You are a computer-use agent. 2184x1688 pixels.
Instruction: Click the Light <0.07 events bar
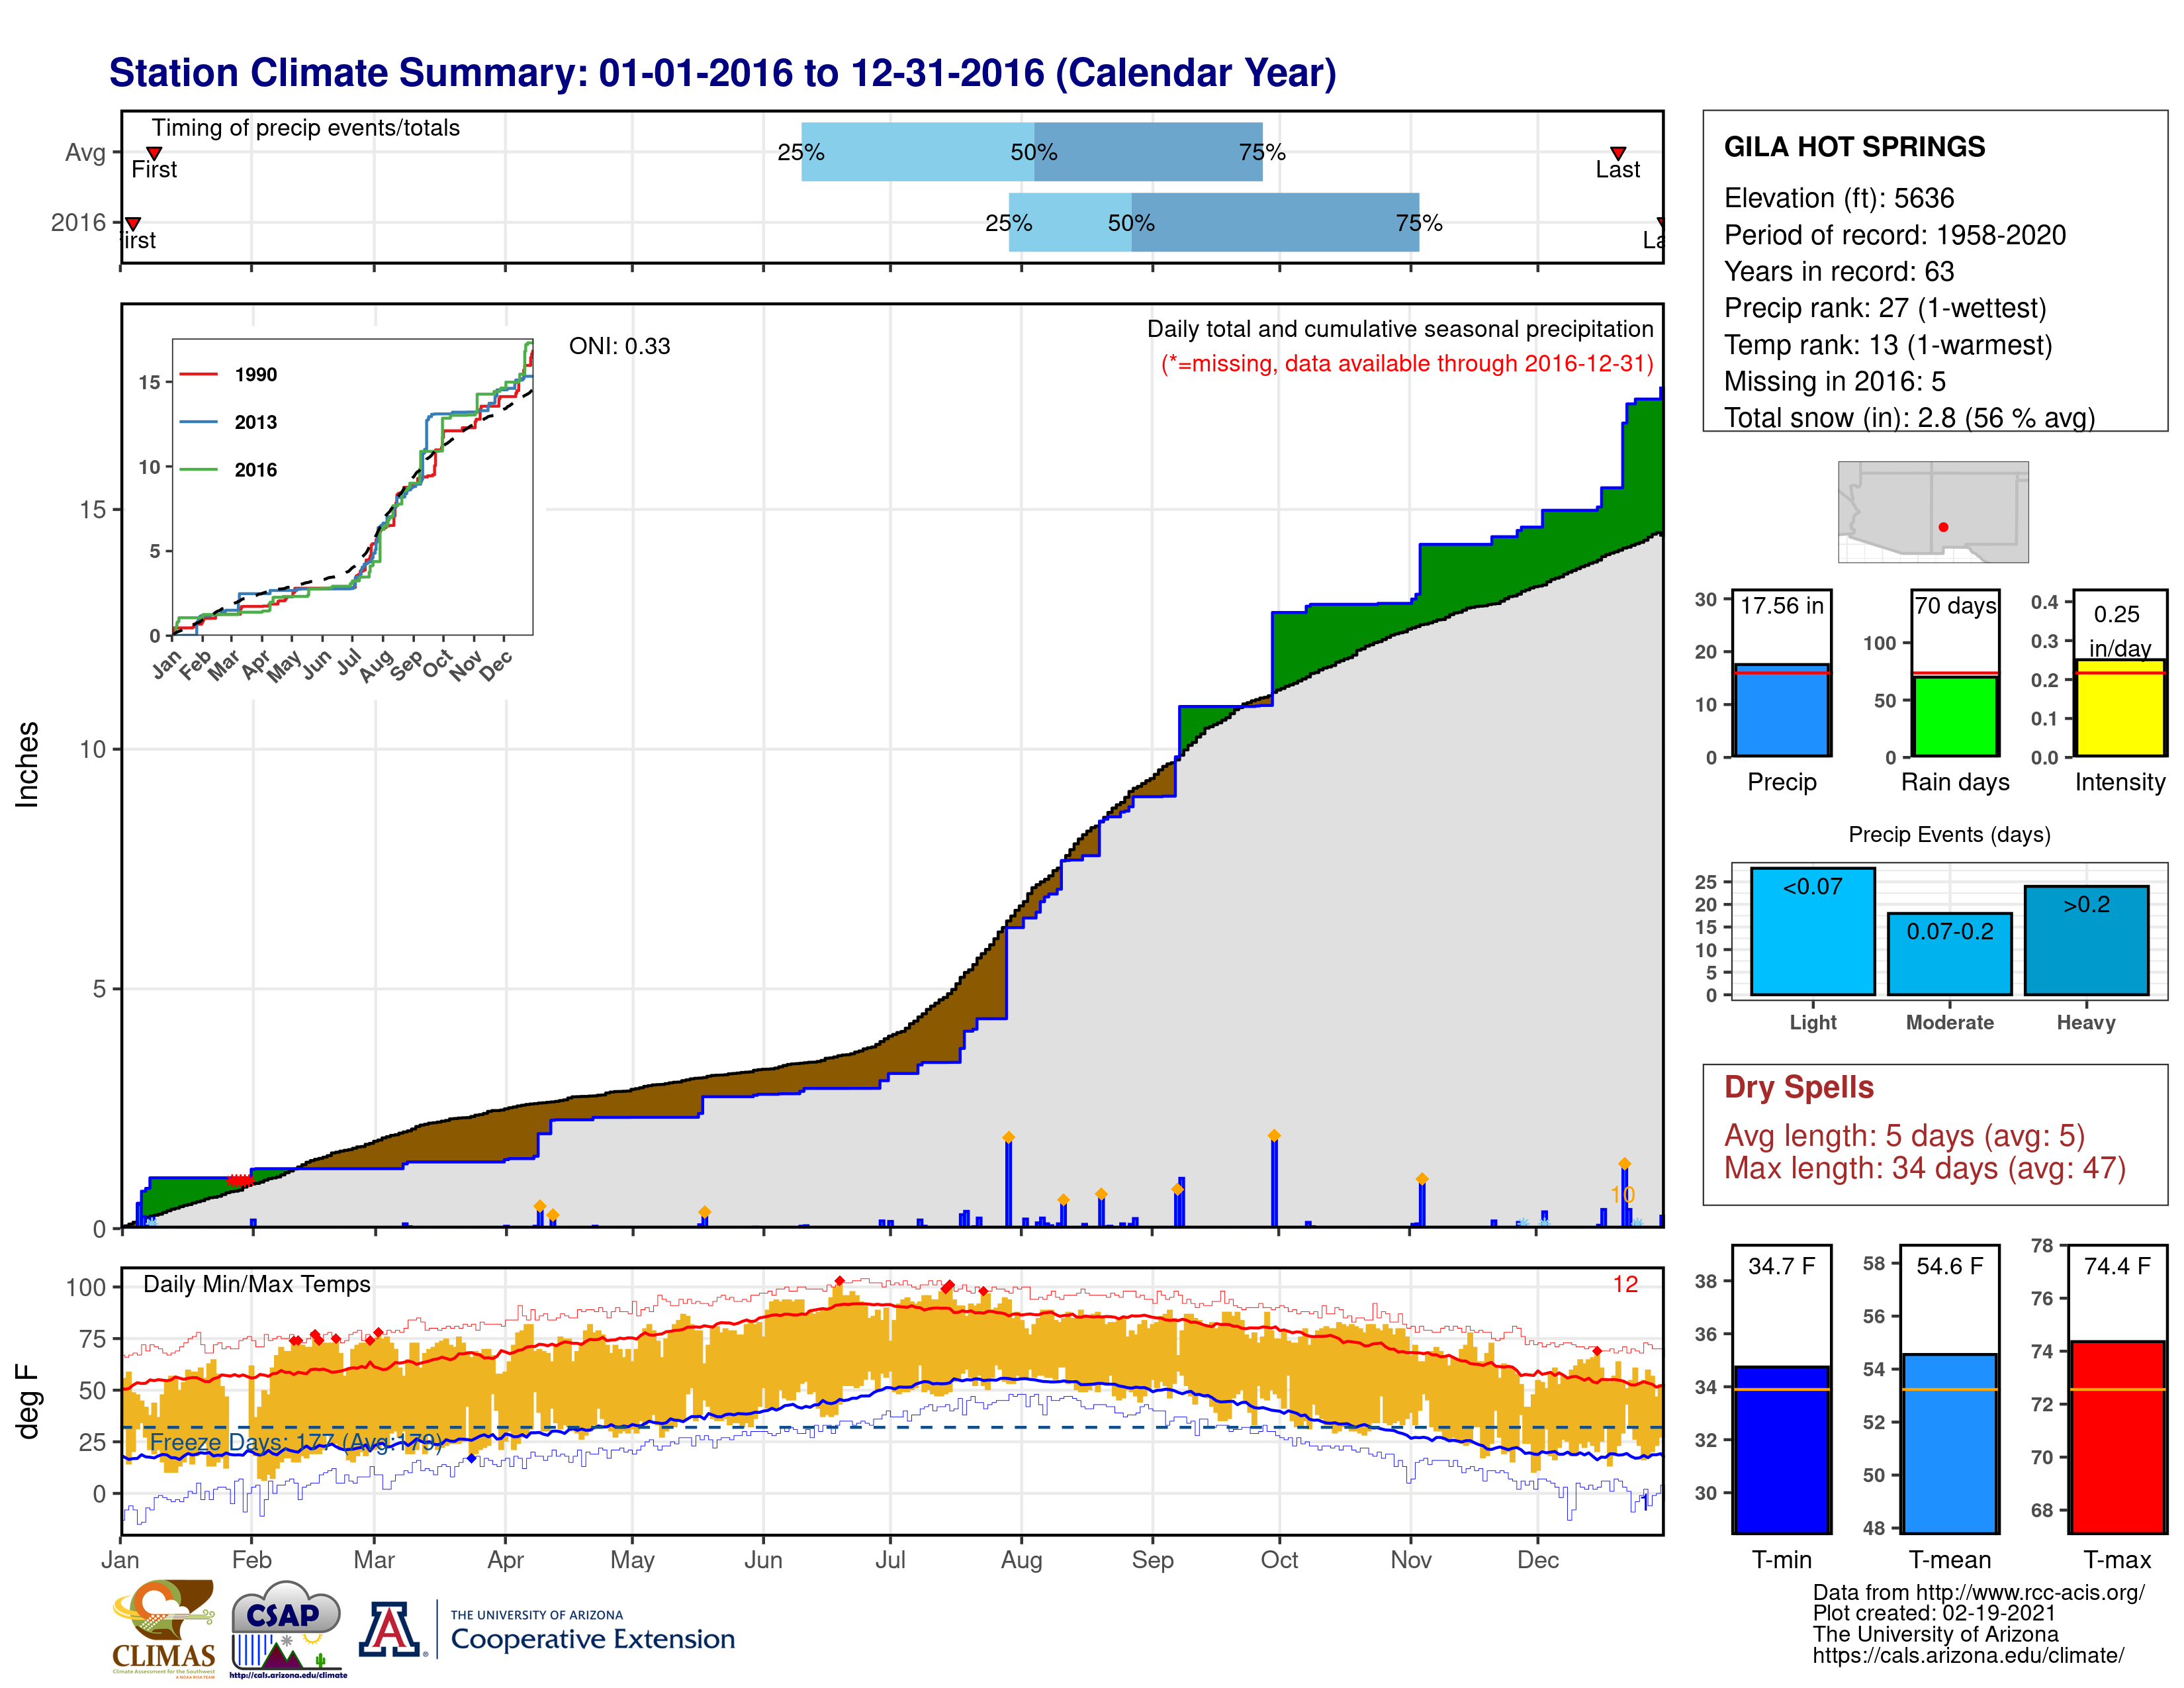1812,931
